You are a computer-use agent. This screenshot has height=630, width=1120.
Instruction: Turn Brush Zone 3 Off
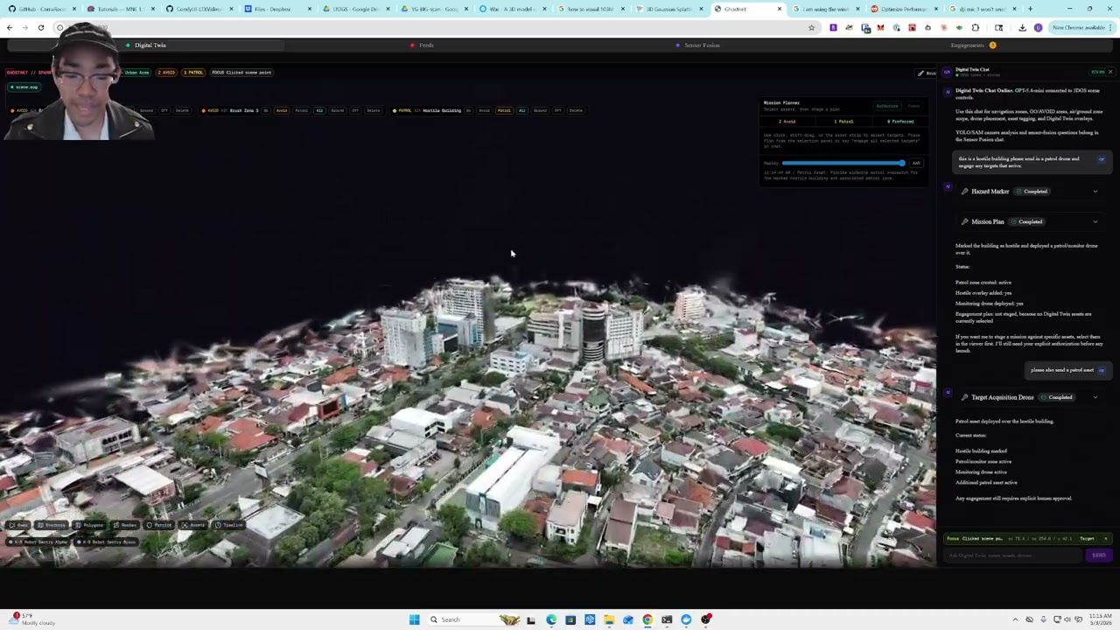[355, 111]
